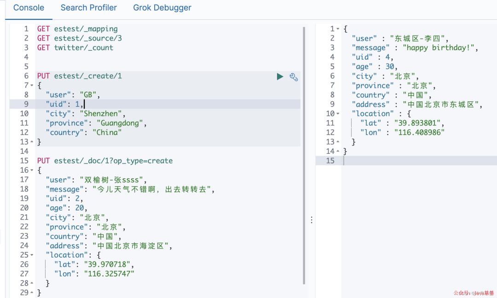Click the PUT estest/_doc/1?op_type=create line
This screenshot has height=298, width=497.
[x=105, y=161]
